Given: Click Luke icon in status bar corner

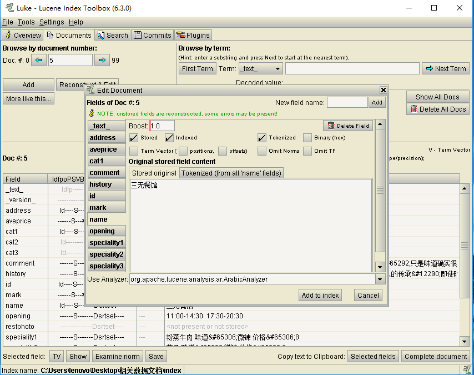Looking at the screenshot, I should (467, 369).
